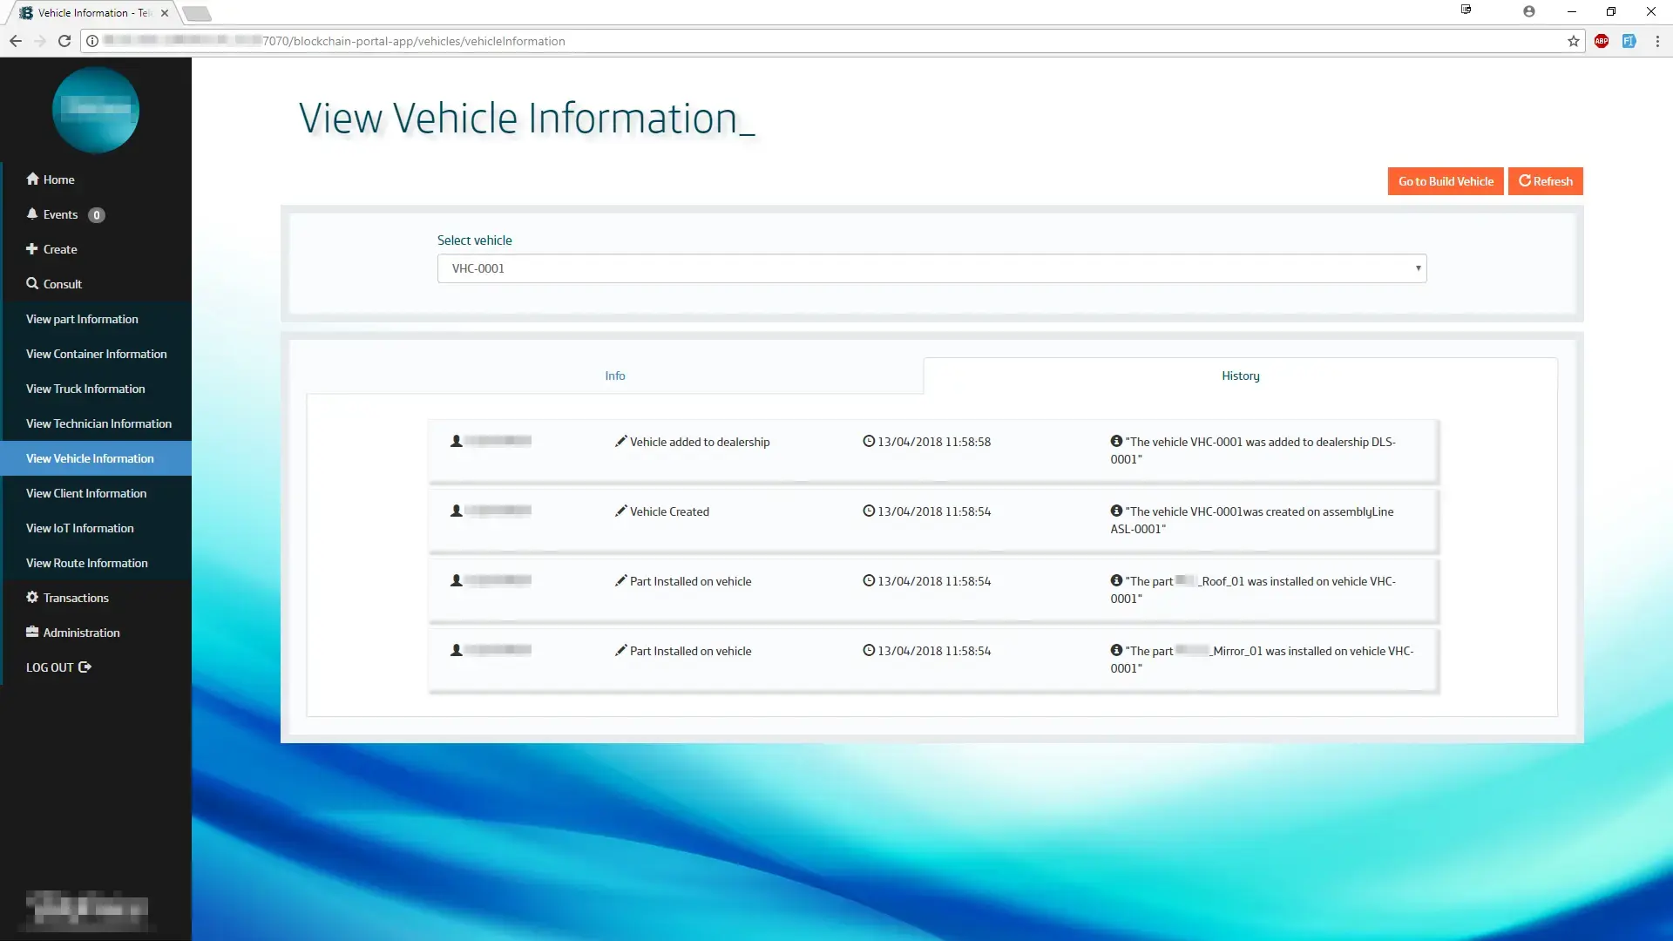Open the AdBlock Plus extension icon
The height and width of the screenshot is (941, 1673).
tap(1601, 41)
